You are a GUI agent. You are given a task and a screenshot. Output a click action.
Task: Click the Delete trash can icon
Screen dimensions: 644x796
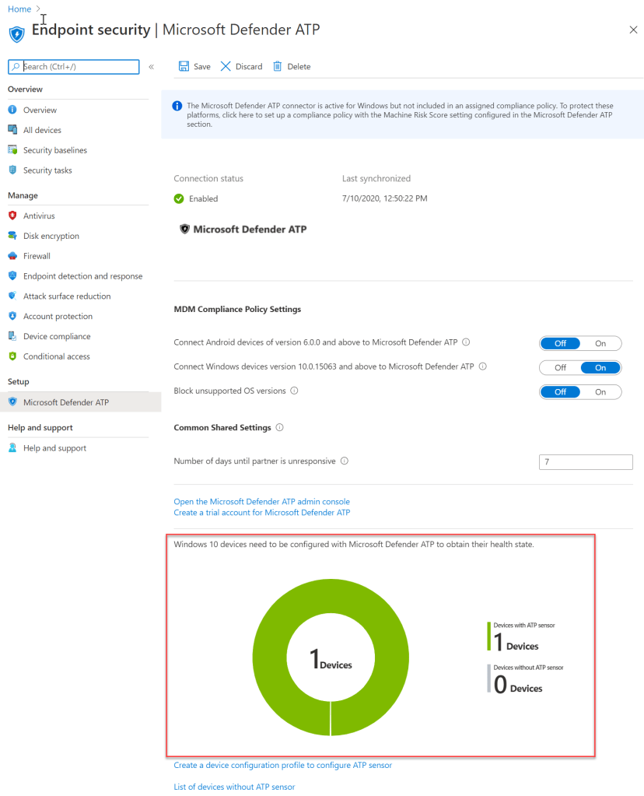(x=277, y=67)
